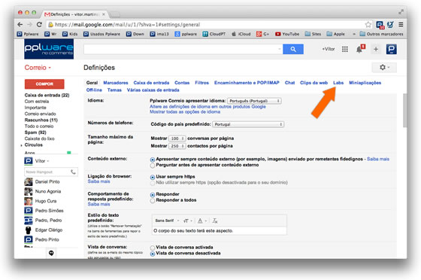421x280 pixels.
Task: Click the browser back arrow
Action: (x=20, y=24)
